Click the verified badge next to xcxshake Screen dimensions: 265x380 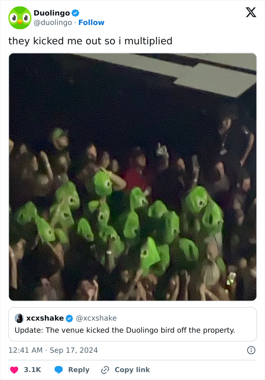(x=69, y=318)
